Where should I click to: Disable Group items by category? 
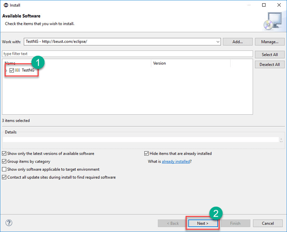tap(5, 161)
